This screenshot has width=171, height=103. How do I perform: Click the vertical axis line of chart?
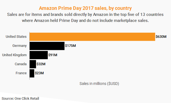point(29,56)
